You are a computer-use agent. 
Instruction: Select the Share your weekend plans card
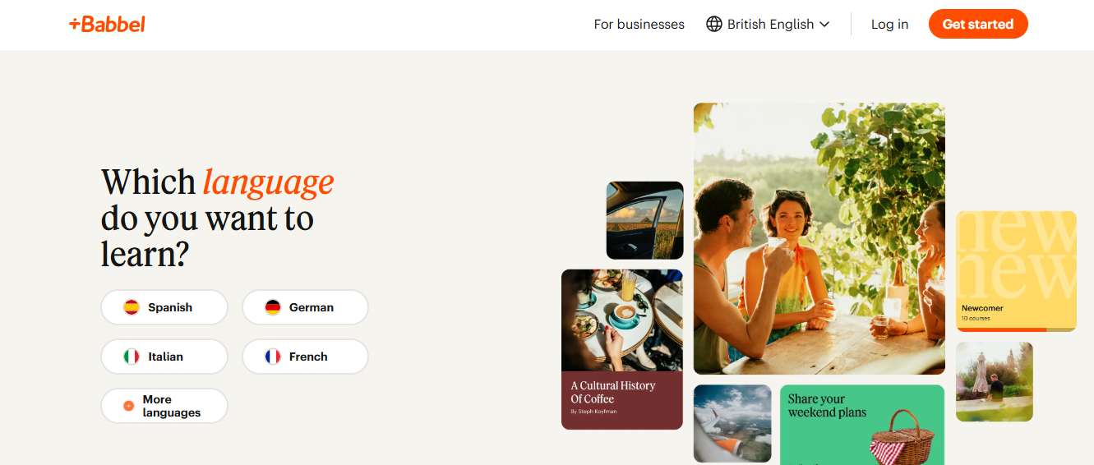862,425
